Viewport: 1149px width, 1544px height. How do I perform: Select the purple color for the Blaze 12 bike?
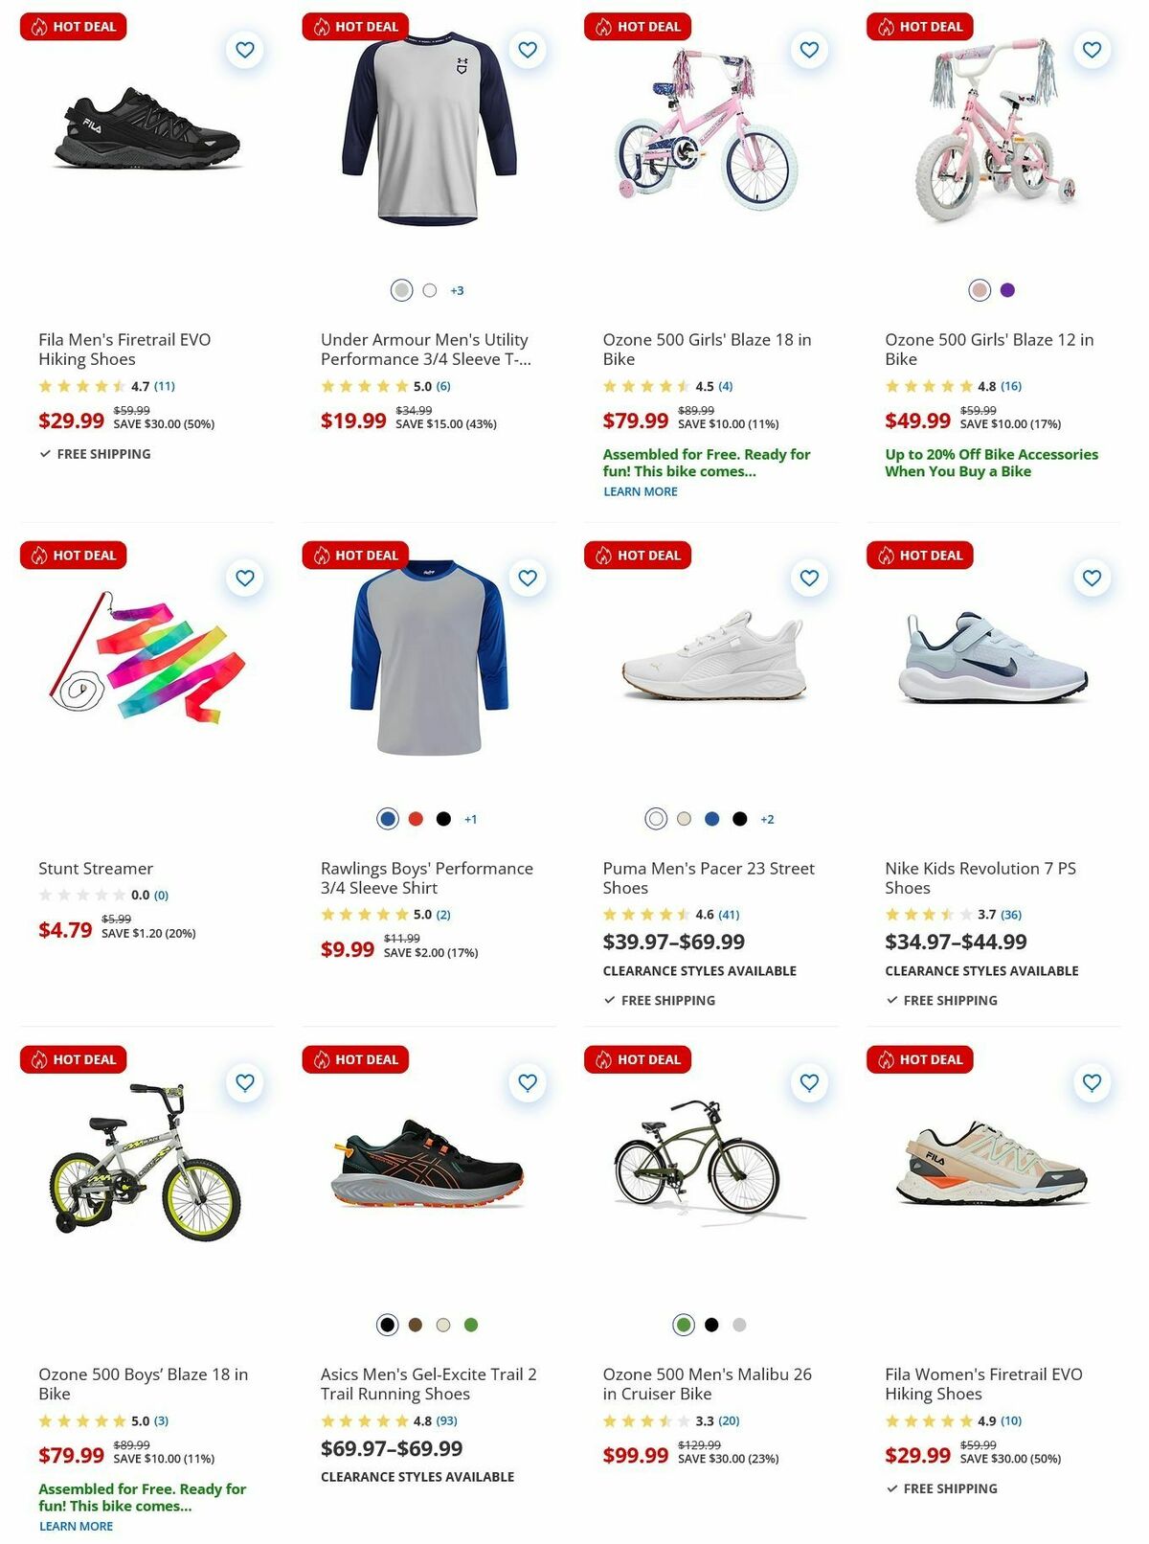tap(1005, 289)
